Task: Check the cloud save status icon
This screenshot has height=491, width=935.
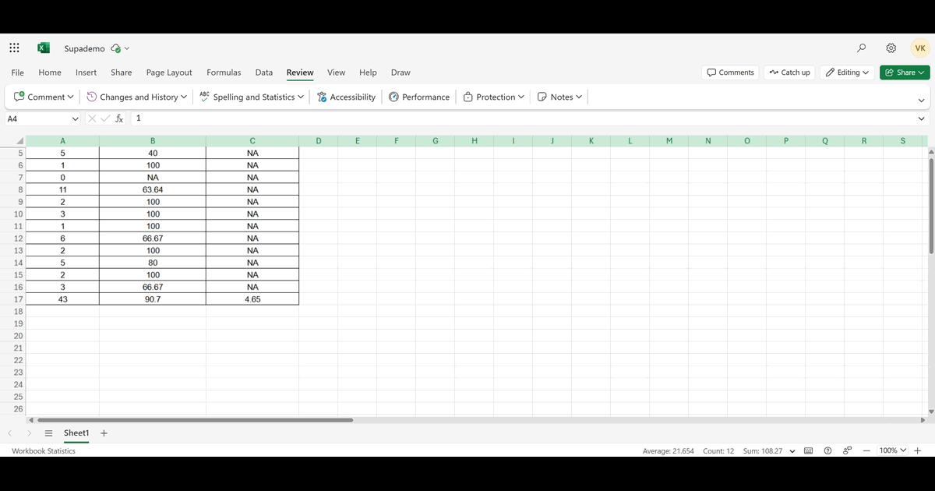Action: pos(116,48)
